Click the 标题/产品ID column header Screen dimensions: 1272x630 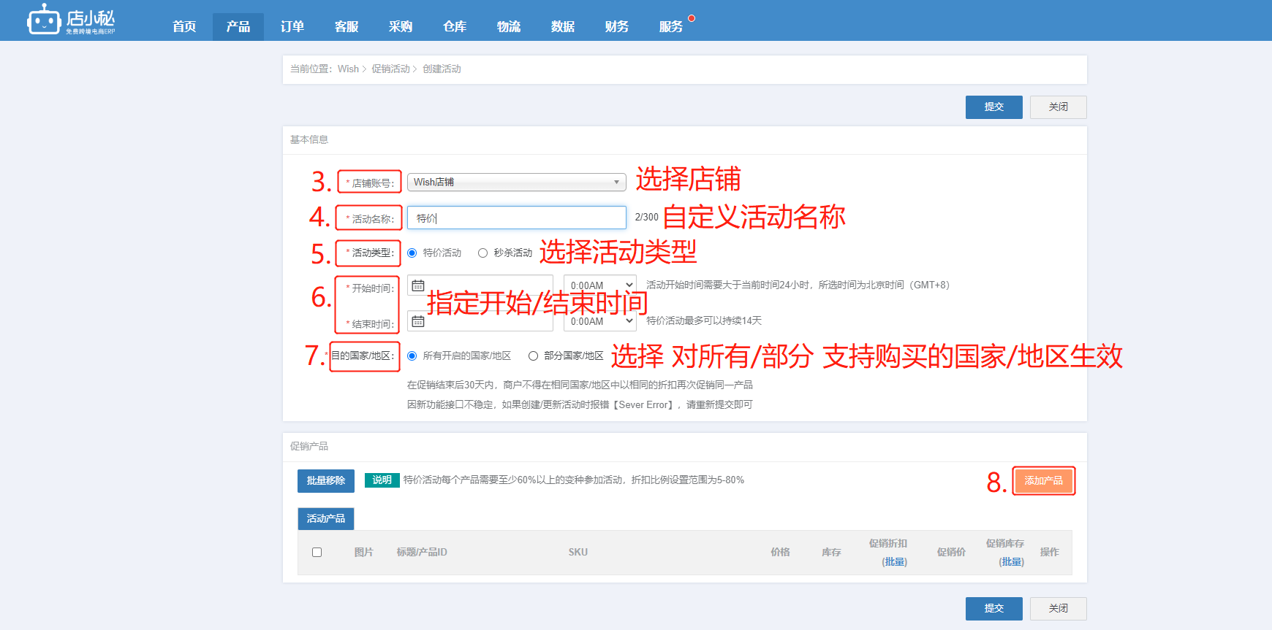coord(422,553)
